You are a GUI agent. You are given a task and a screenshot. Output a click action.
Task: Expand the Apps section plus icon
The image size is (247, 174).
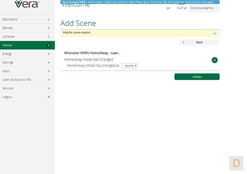49,71
